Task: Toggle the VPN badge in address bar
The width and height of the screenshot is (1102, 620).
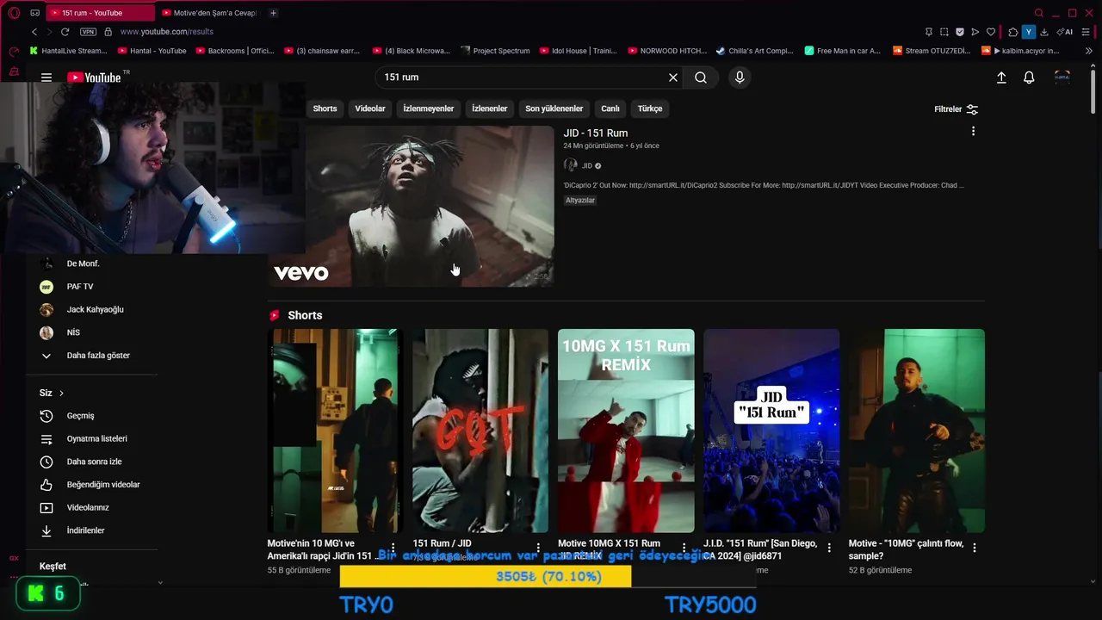Action: [88, 32]
